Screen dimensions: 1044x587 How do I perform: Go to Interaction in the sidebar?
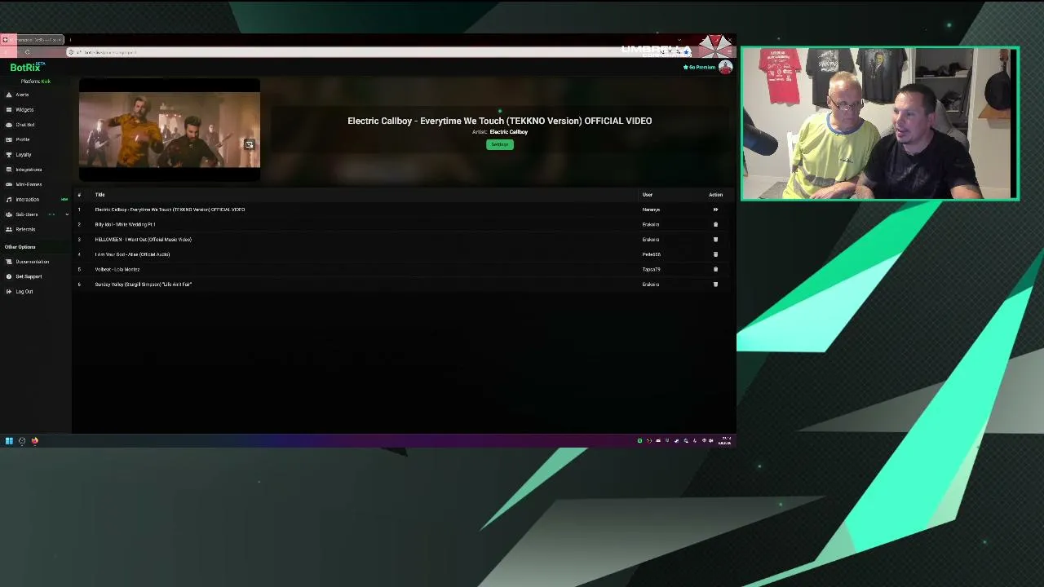[27, 200]
